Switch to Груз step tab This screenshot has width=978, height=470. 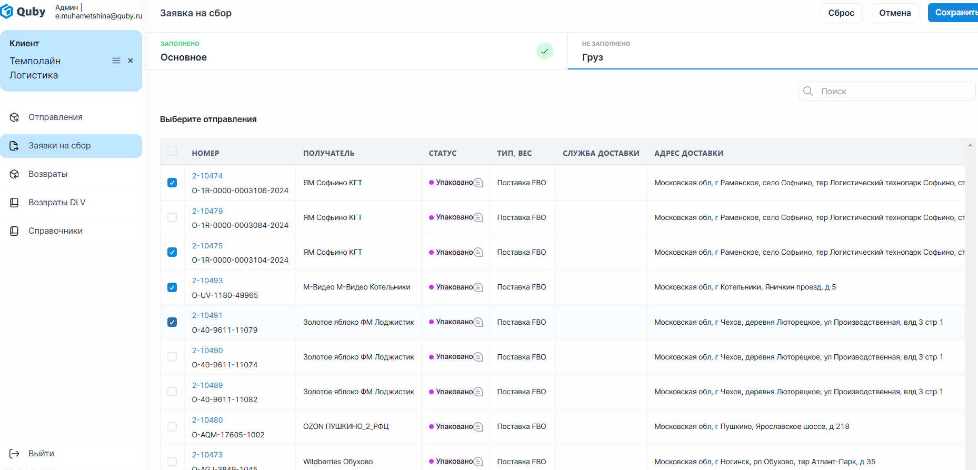(773, 51)
